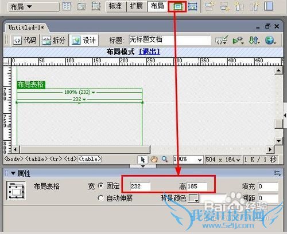Choose the Zoom magnifier tool
The height and width of the screenshot is (234, 287).
[165, 159]
